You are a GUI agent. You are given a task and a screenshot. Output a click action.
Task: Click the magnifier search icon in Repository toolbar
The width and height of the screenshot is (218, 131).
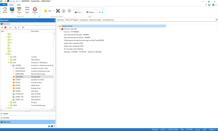click(x=16, y=28)
